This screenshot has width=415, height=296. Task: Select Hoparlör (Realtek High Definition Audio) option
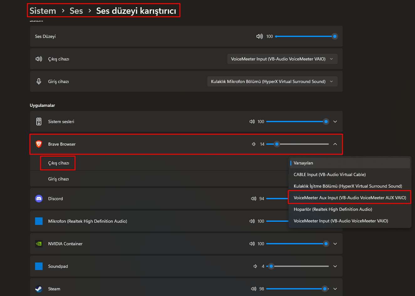coord(350,209)
